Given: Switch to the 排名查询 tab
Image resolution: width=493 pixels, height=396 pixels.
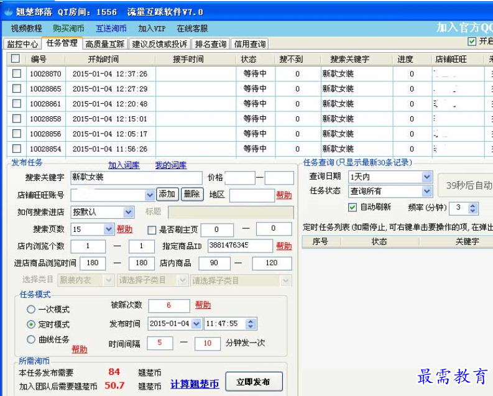Looking at the screenshot, I should pyautogui.click(x=211, y=44).
